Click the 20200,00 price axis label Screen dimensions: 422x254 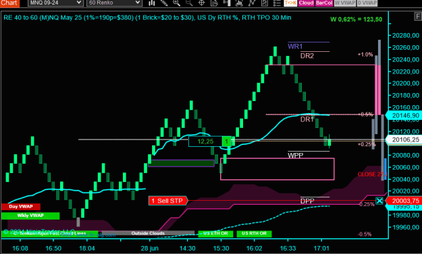[x=406, y=84]
